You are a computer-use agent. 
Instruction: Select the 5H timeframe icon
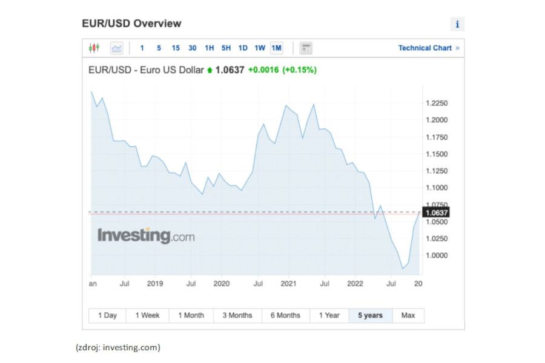(226, 47)
